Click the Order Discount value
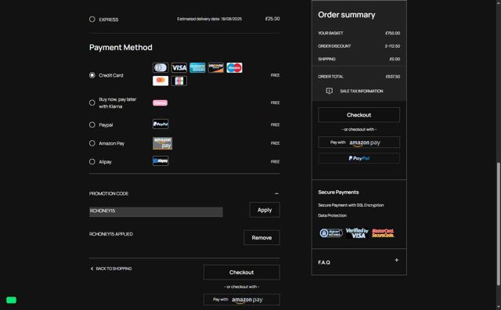 pos(392,46)
